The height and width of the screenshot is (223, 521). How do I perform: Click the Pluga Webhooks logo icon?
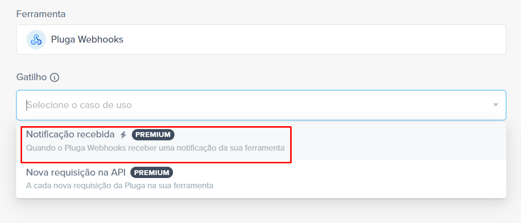point(36,40)
